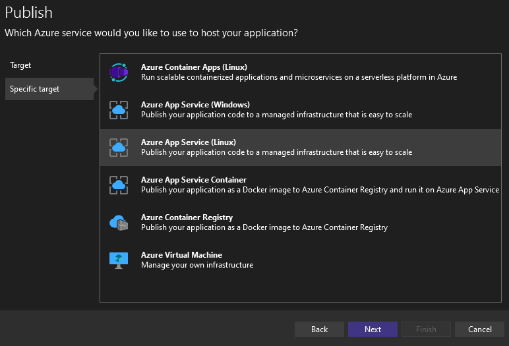The width and height of the screenshot is (509, 346).
Task: Select the Azure Container Apps icon
Action: (x=119, y=72)
